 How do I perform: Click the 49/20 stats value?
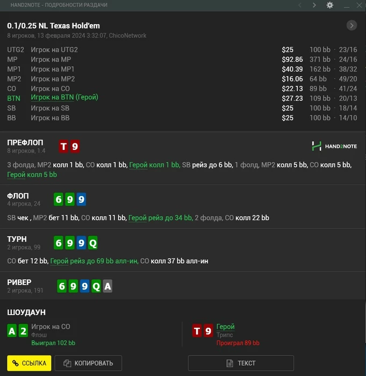point(348,79)
